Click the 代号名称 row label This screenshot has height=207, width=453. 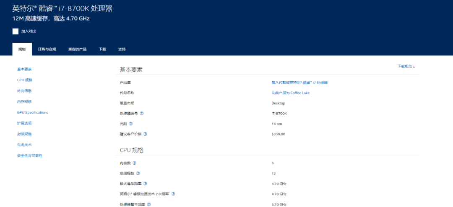click(x=127, y=93)
